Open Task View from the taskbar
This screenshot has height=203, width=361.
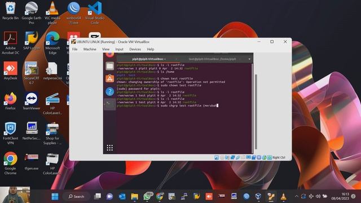click(98, 197)
